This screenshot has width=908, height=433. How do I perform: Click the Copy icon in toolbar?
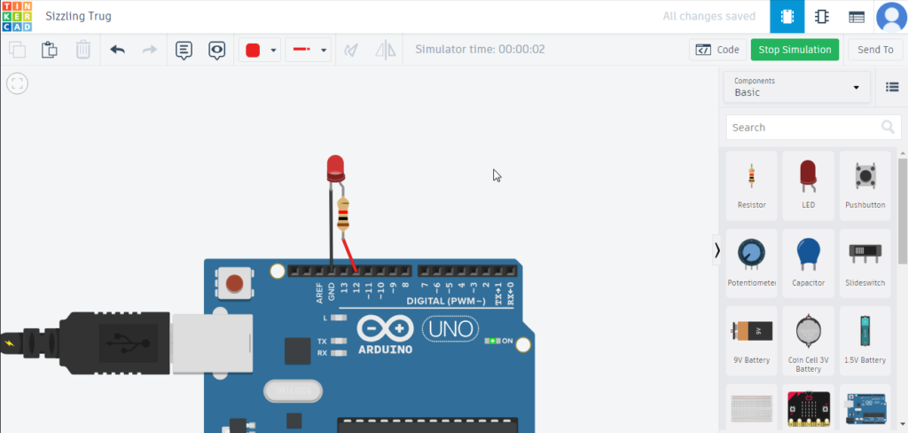tap(18, 50)
